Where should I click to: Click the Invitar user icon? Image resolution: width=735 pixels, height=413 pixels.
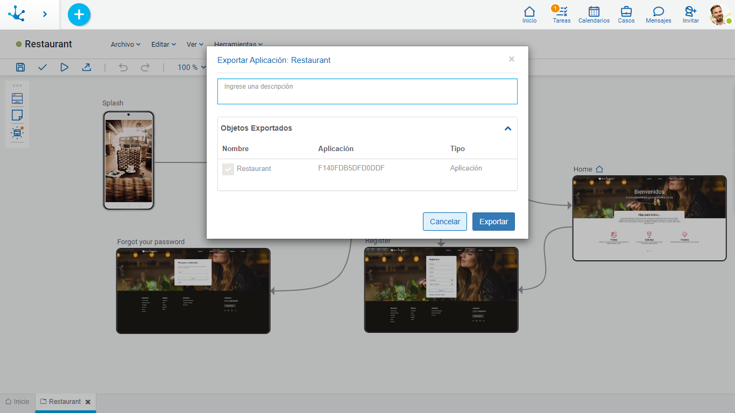tap(691, 14)
